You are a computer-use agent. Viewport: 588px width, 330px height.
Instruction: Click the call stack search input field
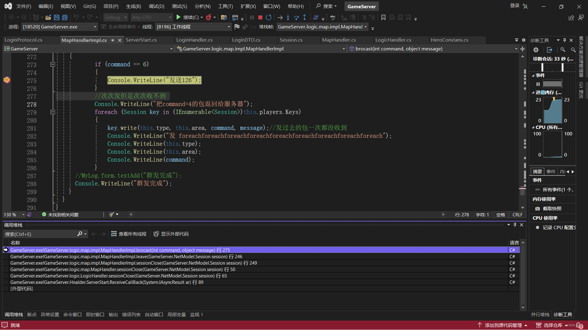click(40, 234)
